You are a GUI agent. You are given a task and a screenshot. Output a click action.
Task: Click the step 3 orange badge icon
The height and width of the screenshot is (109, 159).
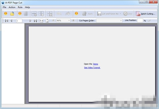coord(76,14)
